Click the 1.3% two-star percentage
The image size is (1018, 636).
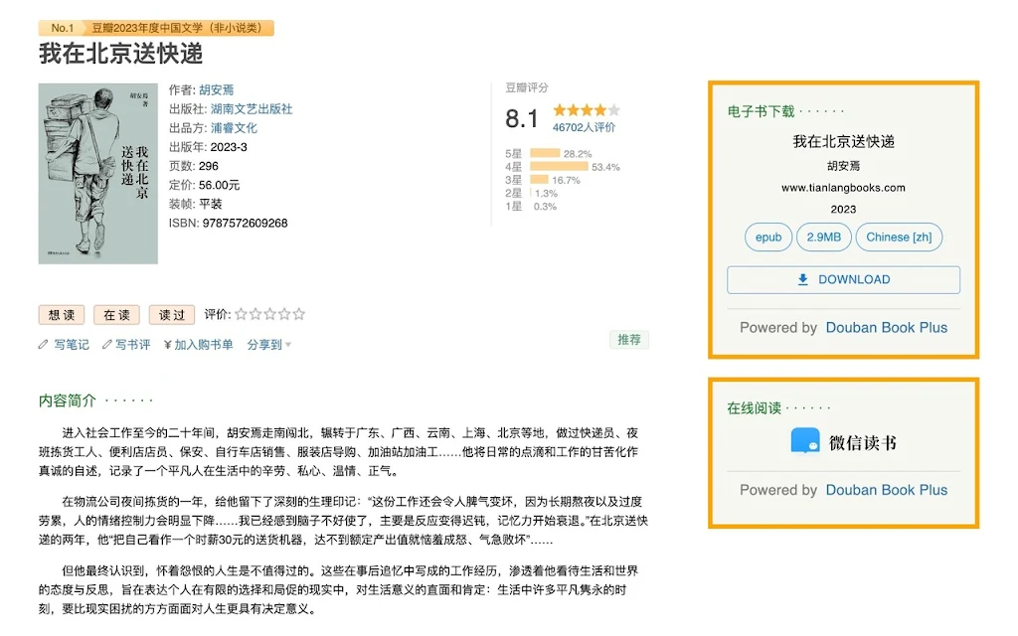[546, 194]
